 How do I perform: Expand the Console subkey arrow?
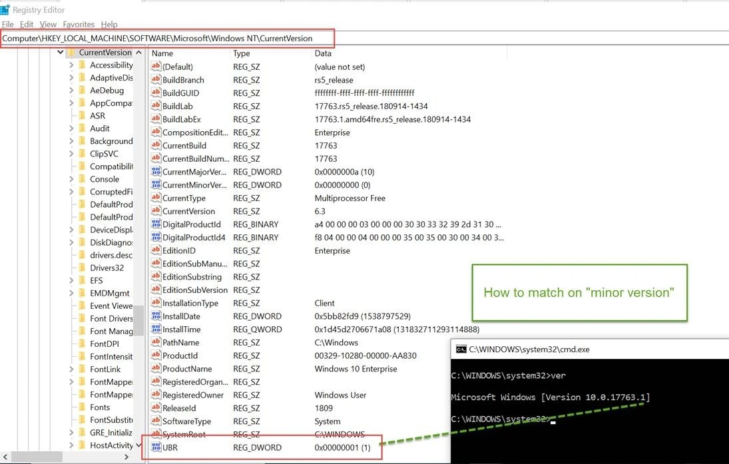pos(71,179)
